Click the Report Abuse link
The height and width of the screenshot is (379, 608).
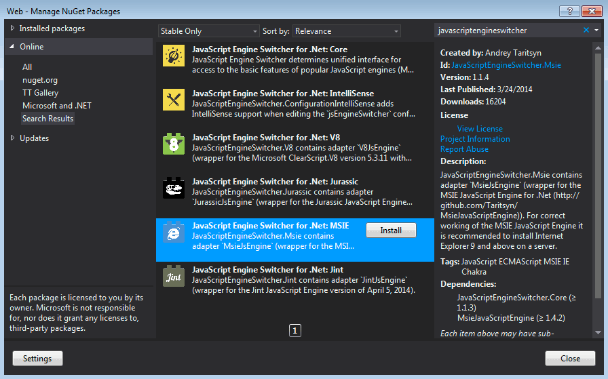click(464, 149)
